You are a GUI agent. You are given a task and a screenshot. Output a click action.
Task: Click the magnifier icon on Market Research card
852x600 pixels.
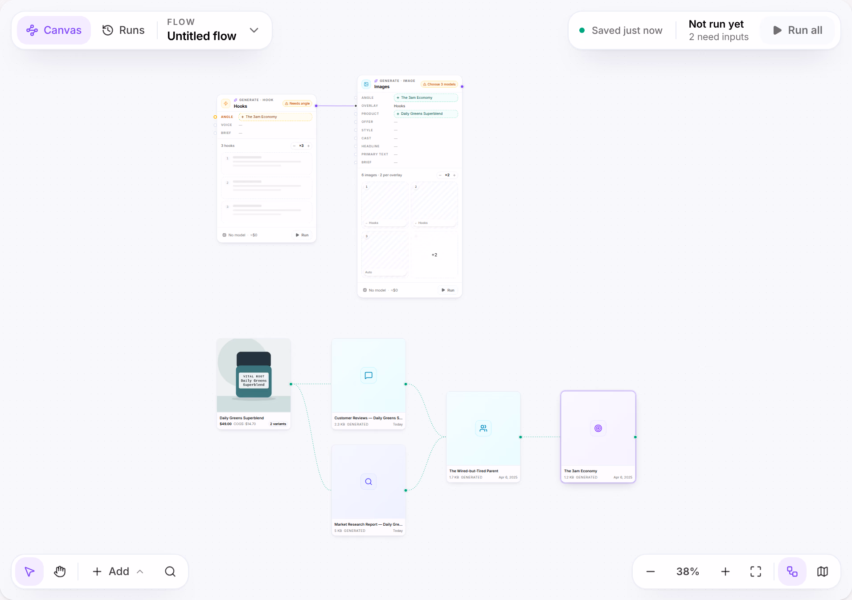(x=369, y=482)
